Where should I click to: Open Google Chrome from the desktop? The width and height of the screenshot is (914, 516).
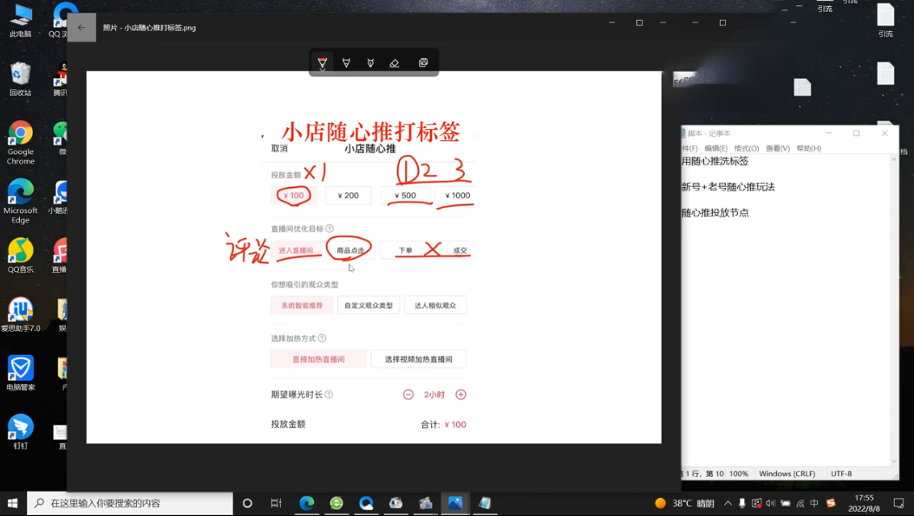coord(21,142)
